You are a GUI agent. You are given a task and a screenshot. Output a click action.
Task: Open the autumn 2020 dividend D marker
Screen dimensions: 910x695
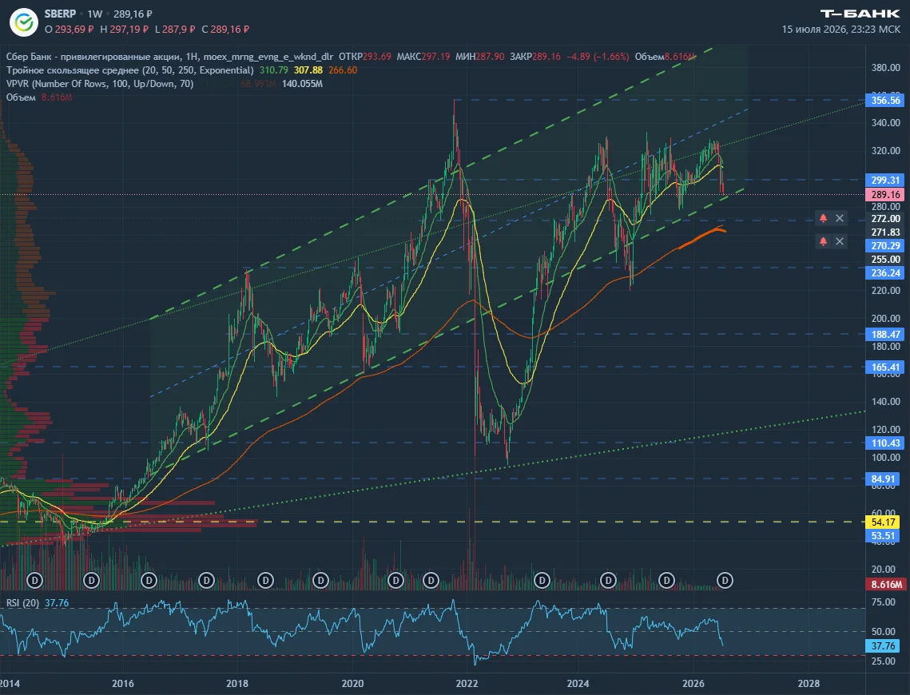[395, 580]
